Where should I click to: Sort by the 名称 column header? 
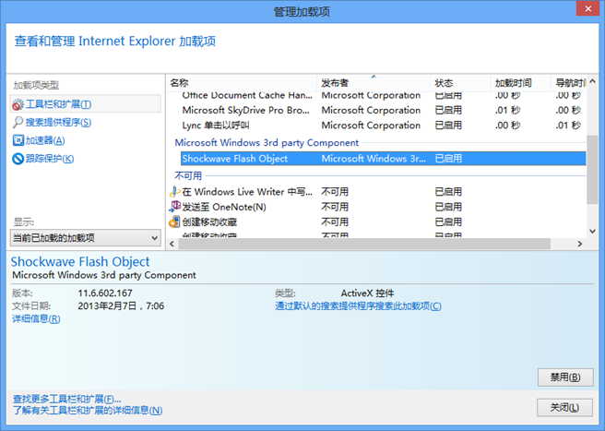[241, 83]
